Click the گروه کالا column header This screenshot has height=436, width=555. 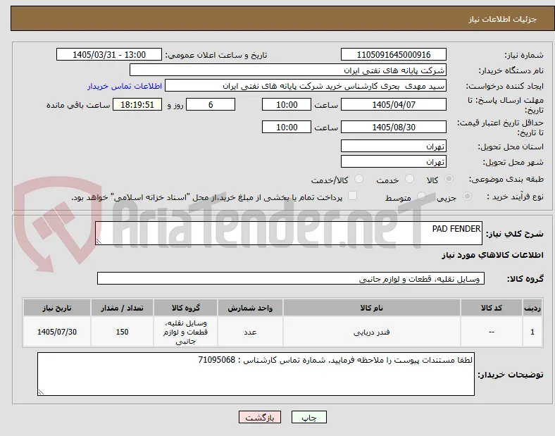185,308
